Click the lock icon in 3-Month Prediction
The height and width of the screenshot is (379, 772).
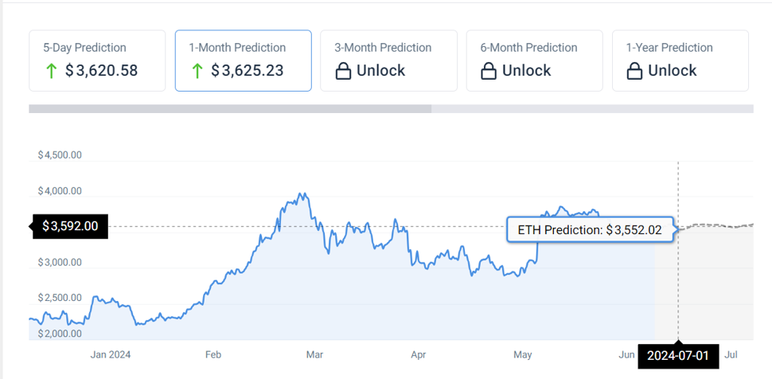[x=343, y=71]
